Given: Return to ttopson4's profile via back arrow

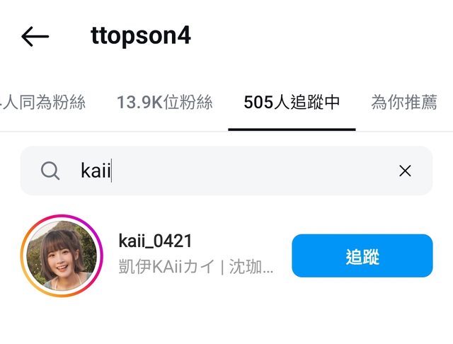Looking at the screenshot, I should [x=35, y=36].
